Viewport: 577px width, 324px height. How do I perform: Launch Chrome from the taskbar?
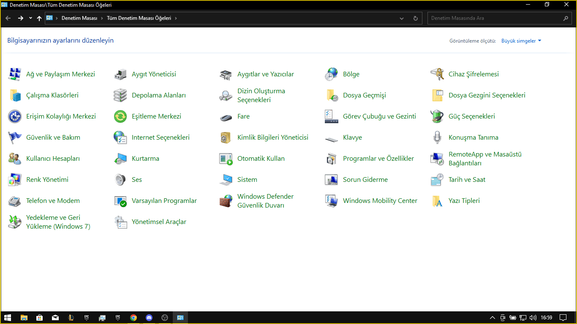point(133,318)
